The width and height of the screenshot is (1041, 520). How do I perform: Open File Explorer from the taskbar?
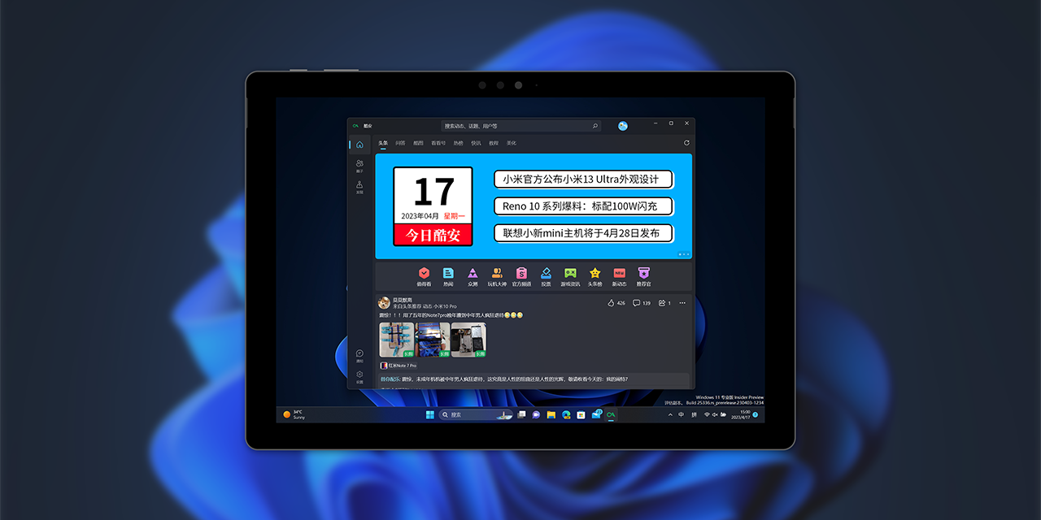coord(551,414)
